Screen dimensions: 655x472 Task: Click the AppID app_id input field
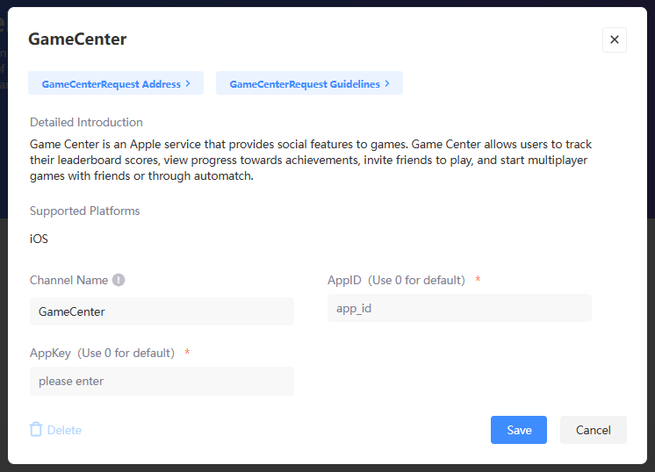[x=459, y=308]
